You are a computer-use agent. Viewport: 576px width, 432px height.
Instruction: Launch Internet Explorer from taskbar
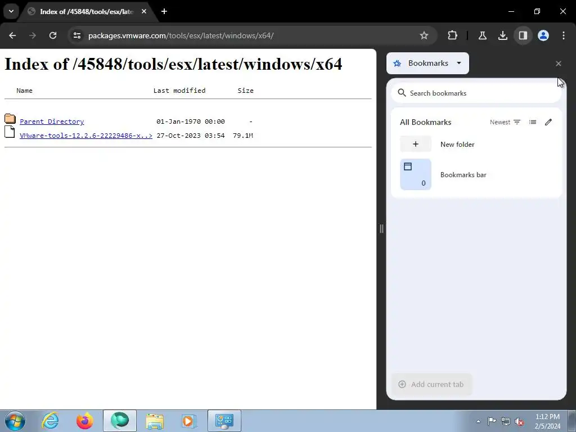(x=50, y=421)
